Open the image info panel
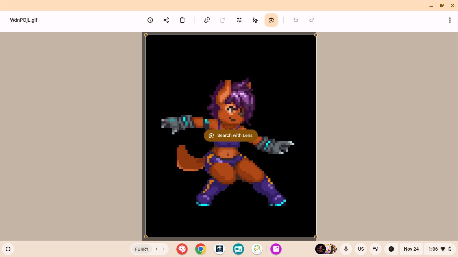Viewport: 458px width, 257px height. 150,20
